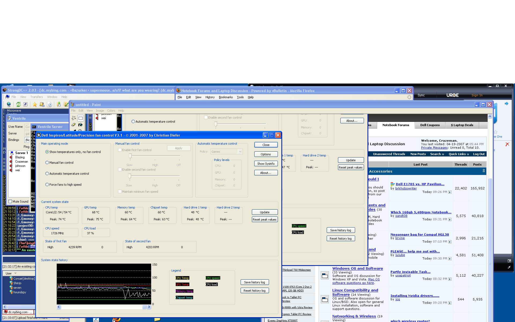Collapse Accessories forum category
The image size is (515, 322).
coord(484,171)
